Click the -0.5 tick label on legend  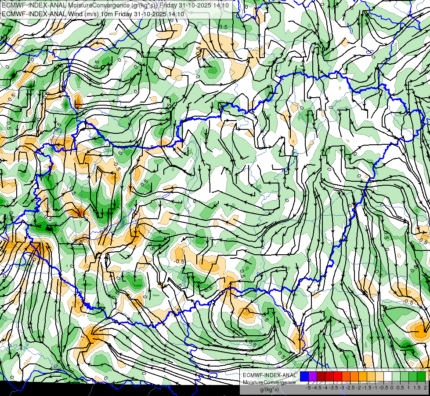tap(383, 388)
